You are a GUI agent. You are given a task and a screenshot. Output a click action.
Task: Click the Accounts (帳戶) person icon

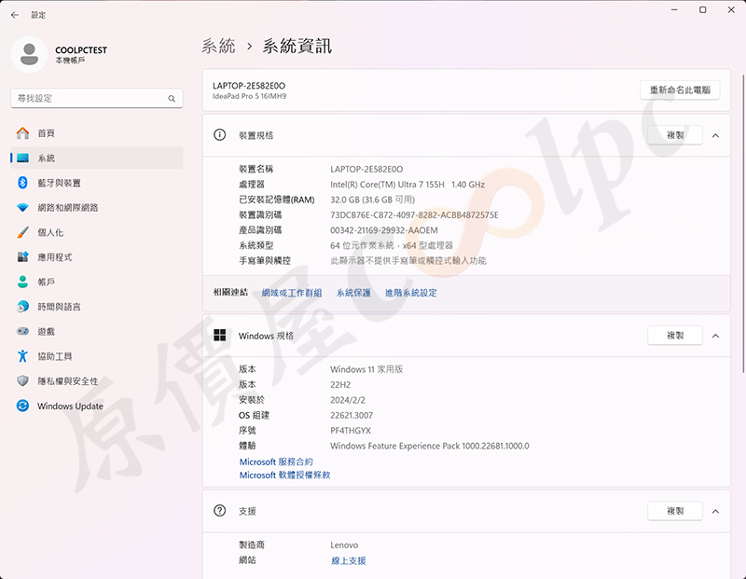[22, 282]
